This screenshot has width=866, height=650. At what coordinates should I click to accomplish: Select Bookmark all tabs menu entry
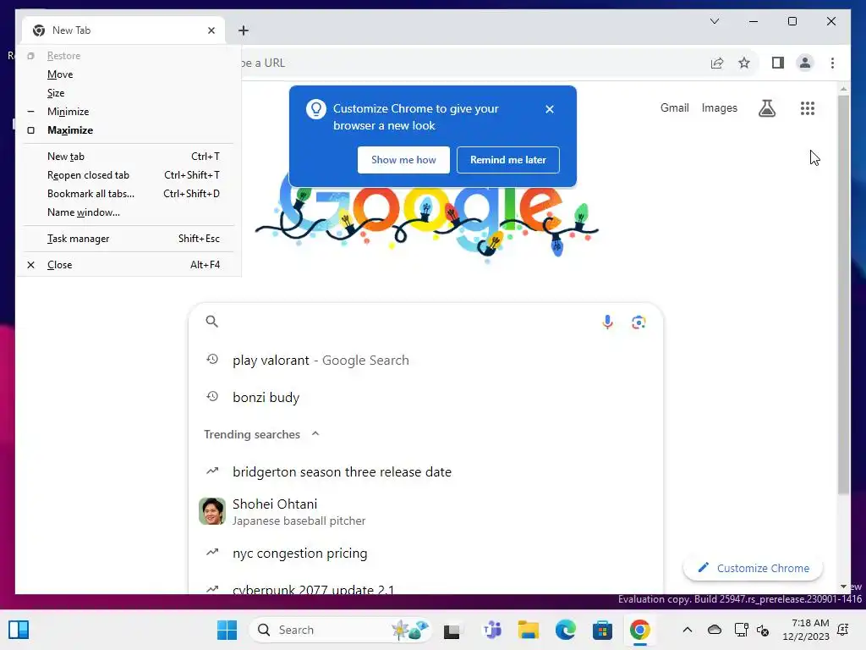click(129, 194)
